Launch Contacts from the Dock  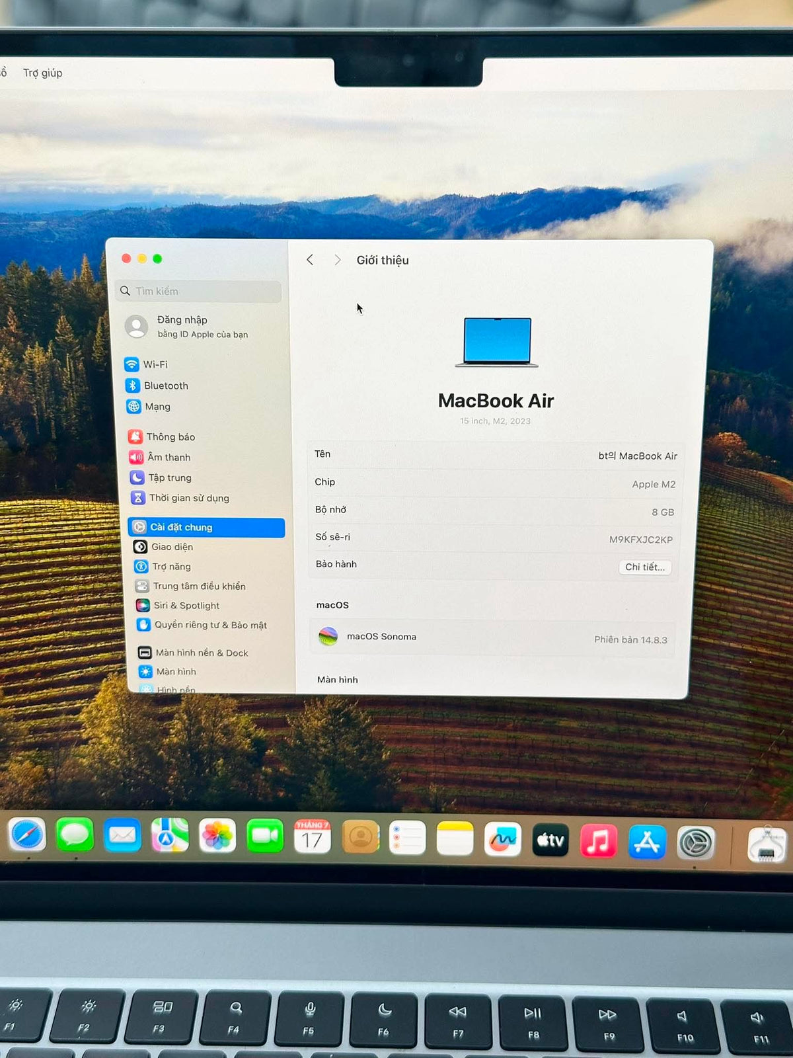pyautogui.click(x=361, y=837)
